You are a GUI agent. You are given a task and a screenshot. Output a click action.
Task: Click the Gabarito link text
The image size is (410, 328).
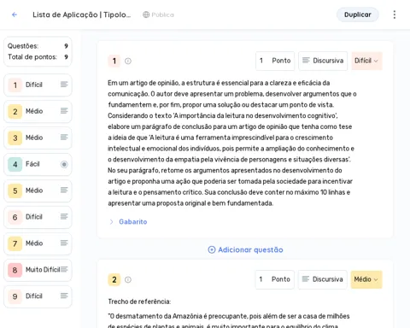(x=133, y=222)
